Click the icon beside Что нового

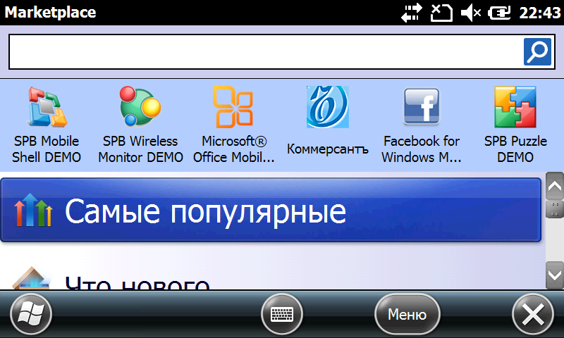(x=31, y=277)
